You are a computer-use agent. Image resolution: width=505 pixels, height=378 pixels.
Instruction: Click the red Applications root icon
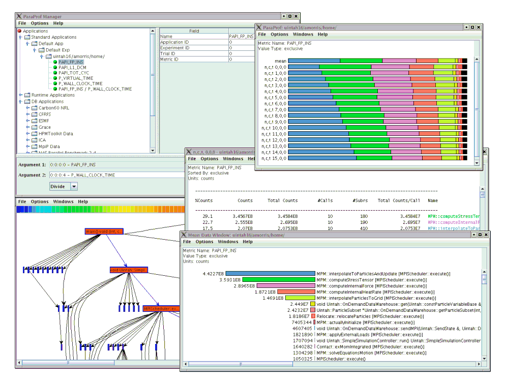20,32
